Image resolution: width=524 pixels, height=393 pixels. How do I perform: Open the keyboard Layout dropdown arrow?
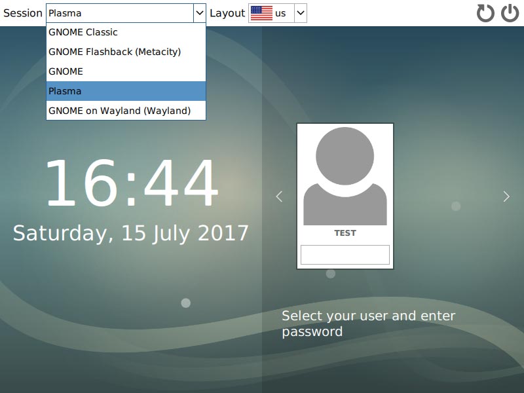pyautogui.click(x=301, y=13)
